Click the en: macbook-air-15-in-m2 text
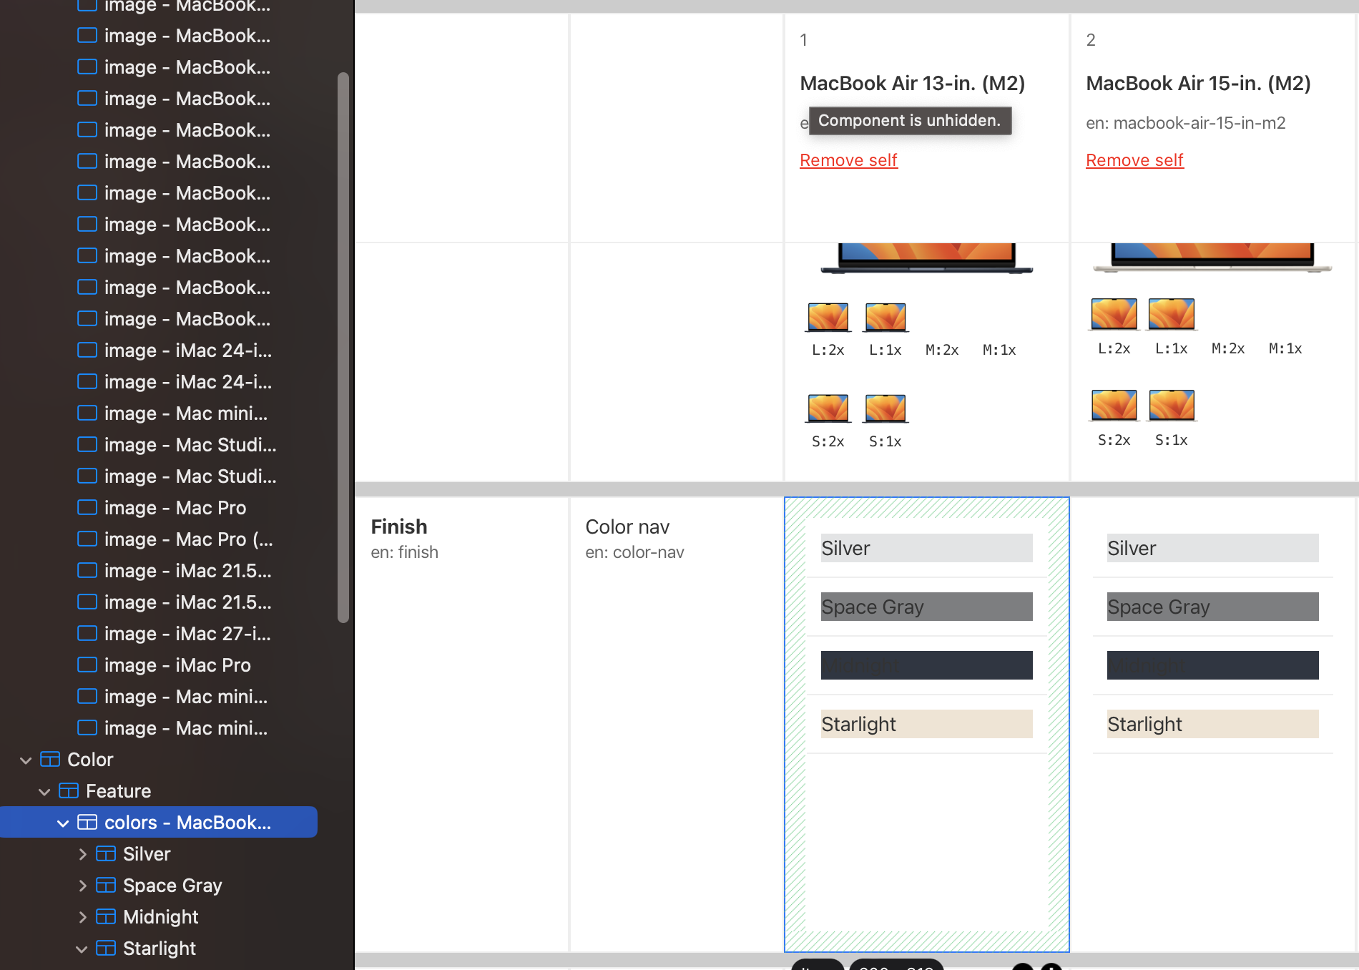The image size is (1359, 970). coord(1185,123)
